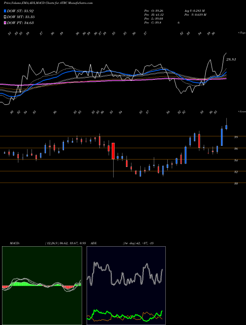Click the ADX values (14 day) 42, +37, -15

[x=138, y=243]
